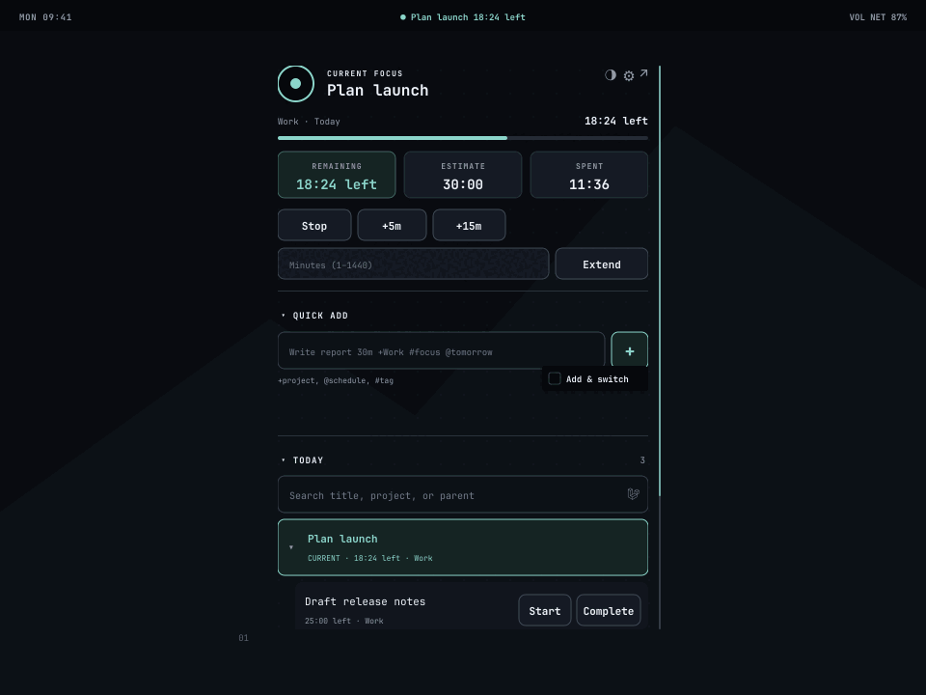Select the Estimate 30:00 card
Screen dimensions: 926x695
coord(462,175)
